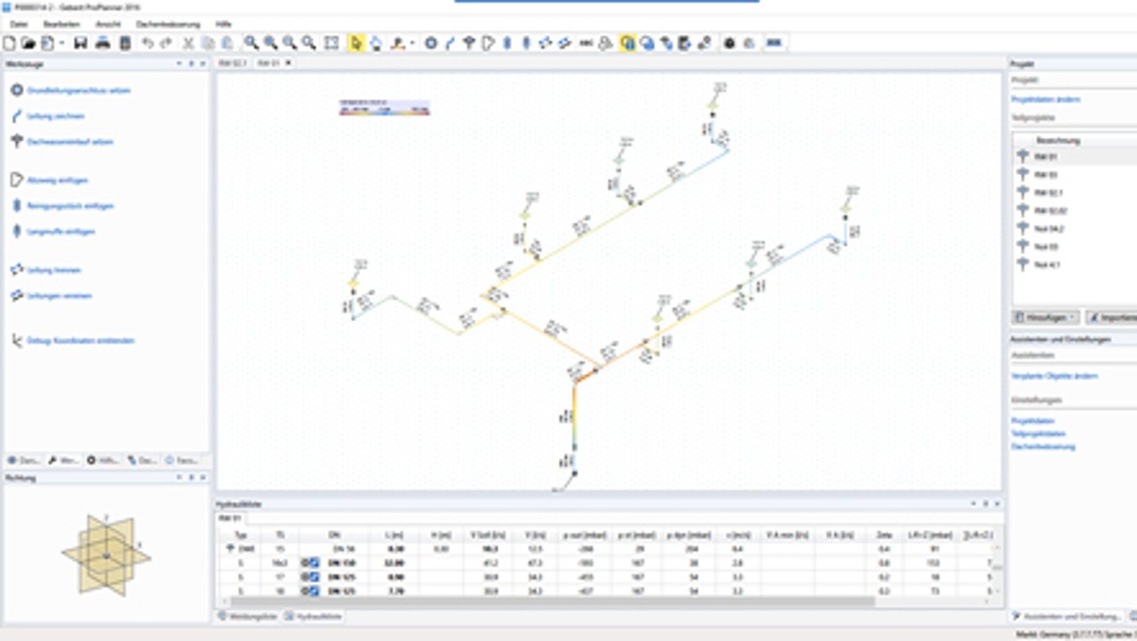Image resolution: width=1137 pixels, height=641 pixels.
Task: Collapse the Richtung panel header chevron
Action: coord(181,477)
